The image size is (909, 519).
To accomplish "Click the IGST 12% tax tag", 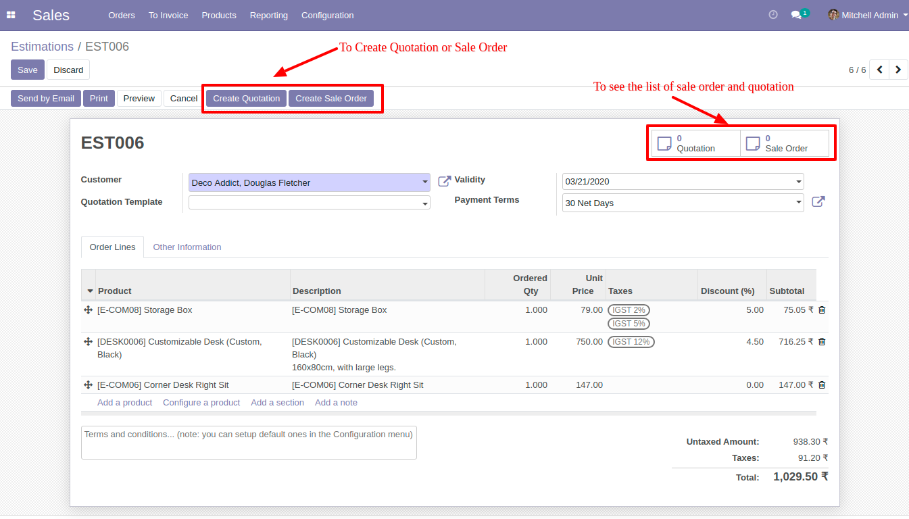I will (631, 342).
